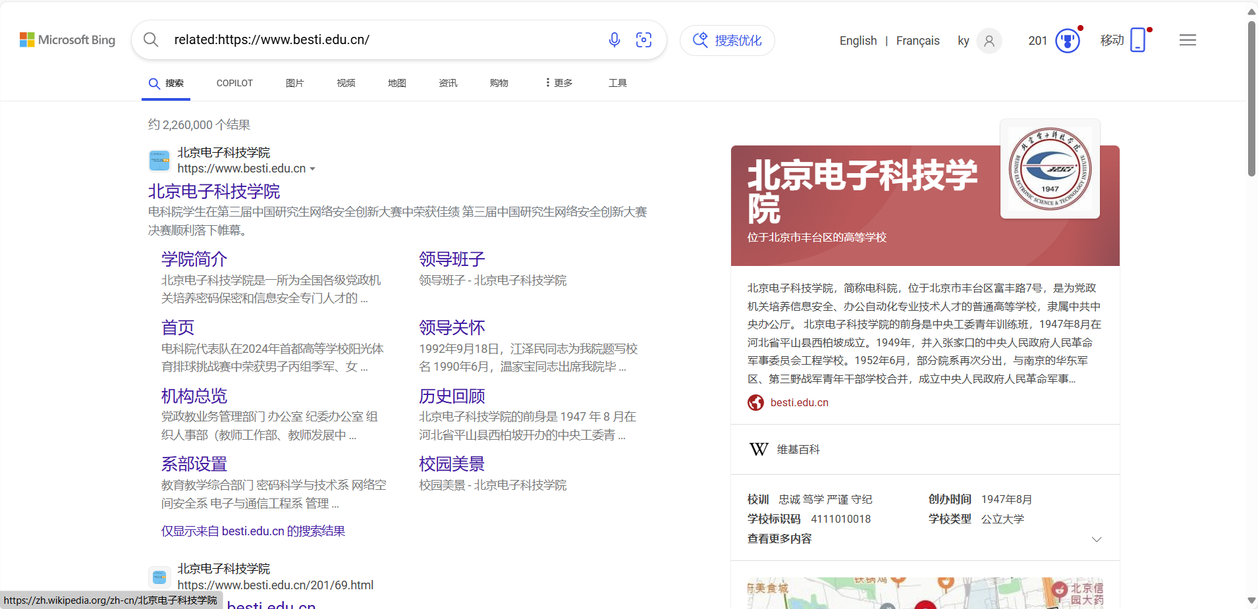The width and height of the screenshot is (1258, 609).
Task: Open the 领导班子 sitelink
Action: pos(452,259)
